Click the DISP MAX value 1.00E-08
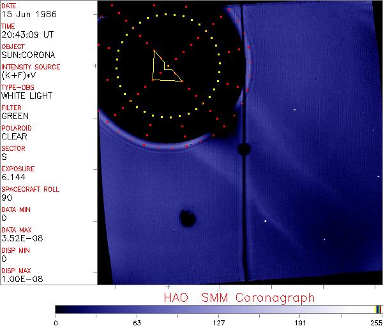The height and width of the screenshot is (326, 383). 19,279
